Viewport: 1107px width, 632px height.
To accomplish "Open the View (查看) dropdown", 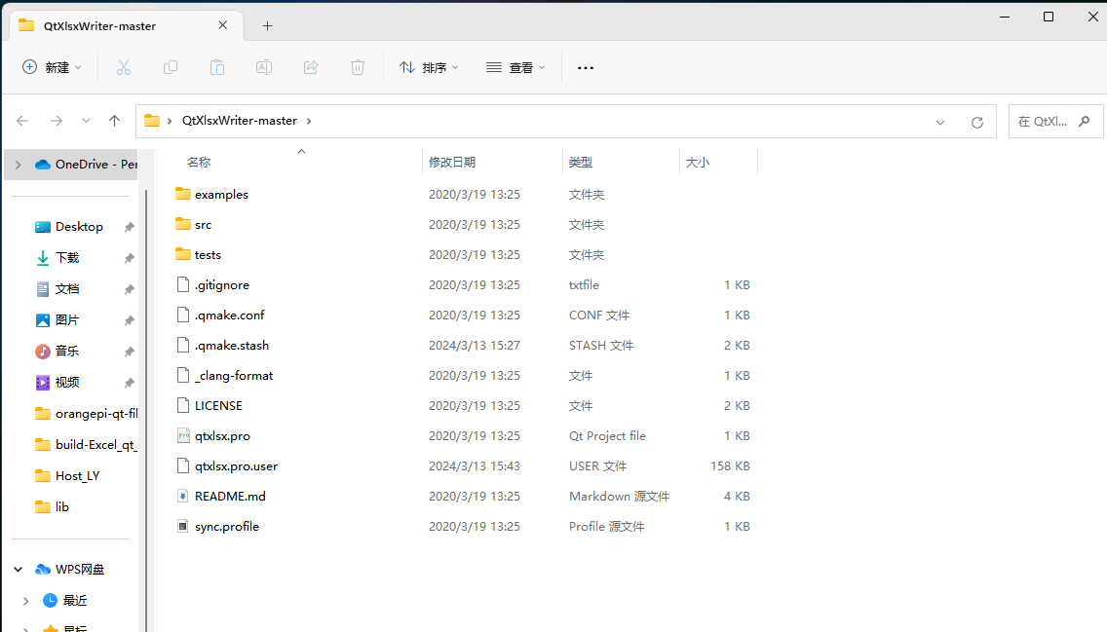I will 516,68.
